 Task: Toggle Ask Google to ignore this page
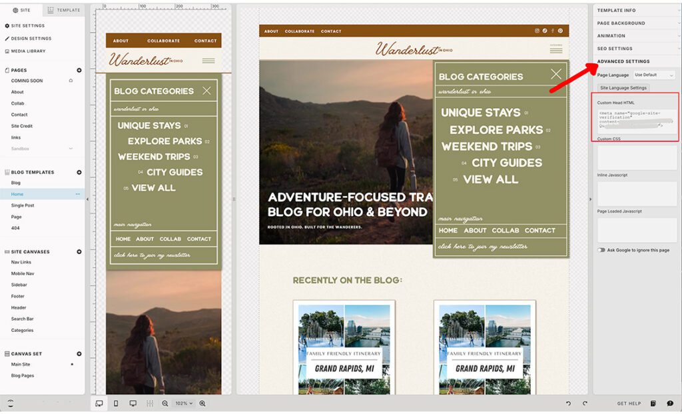coord(601,250)
